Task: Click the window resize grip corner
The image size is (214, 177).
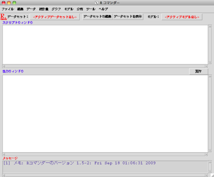Action: [x=213, y=176]
